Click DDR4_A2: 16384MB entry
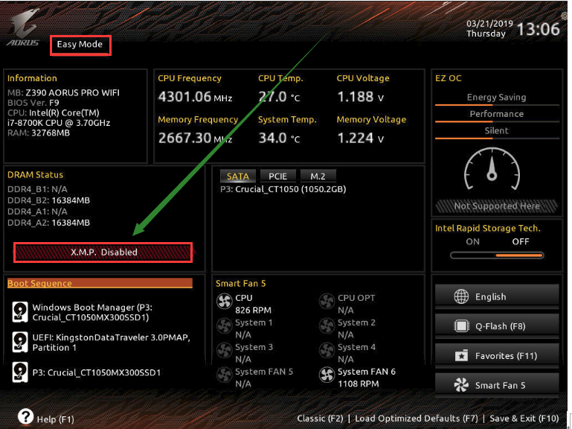Image resolution: width=572 pixels, height=429 pixels. tap(48, 223)
